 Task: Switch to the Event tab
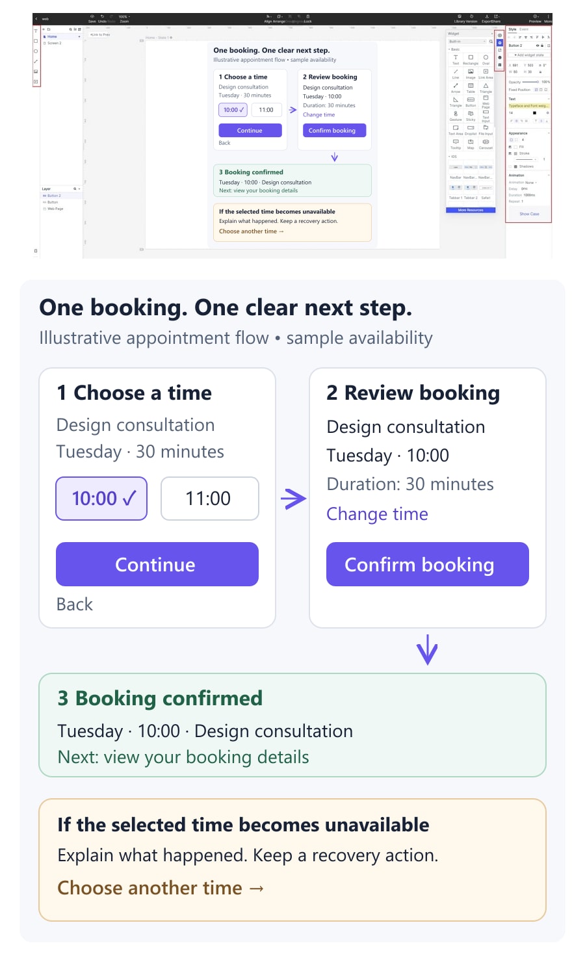pos(524,29)
